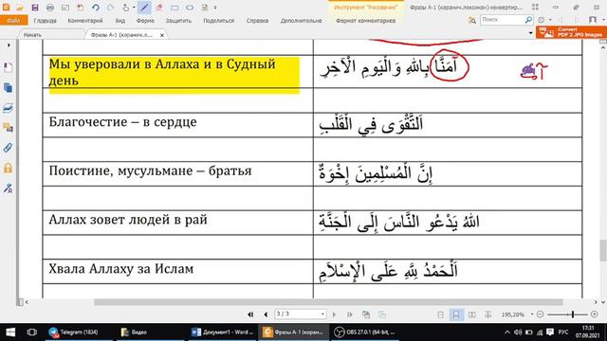Screen dimensions: 607x341
Task: Save the document using the floppy icon
Action: pyautogui.click(x=35, y=8)
